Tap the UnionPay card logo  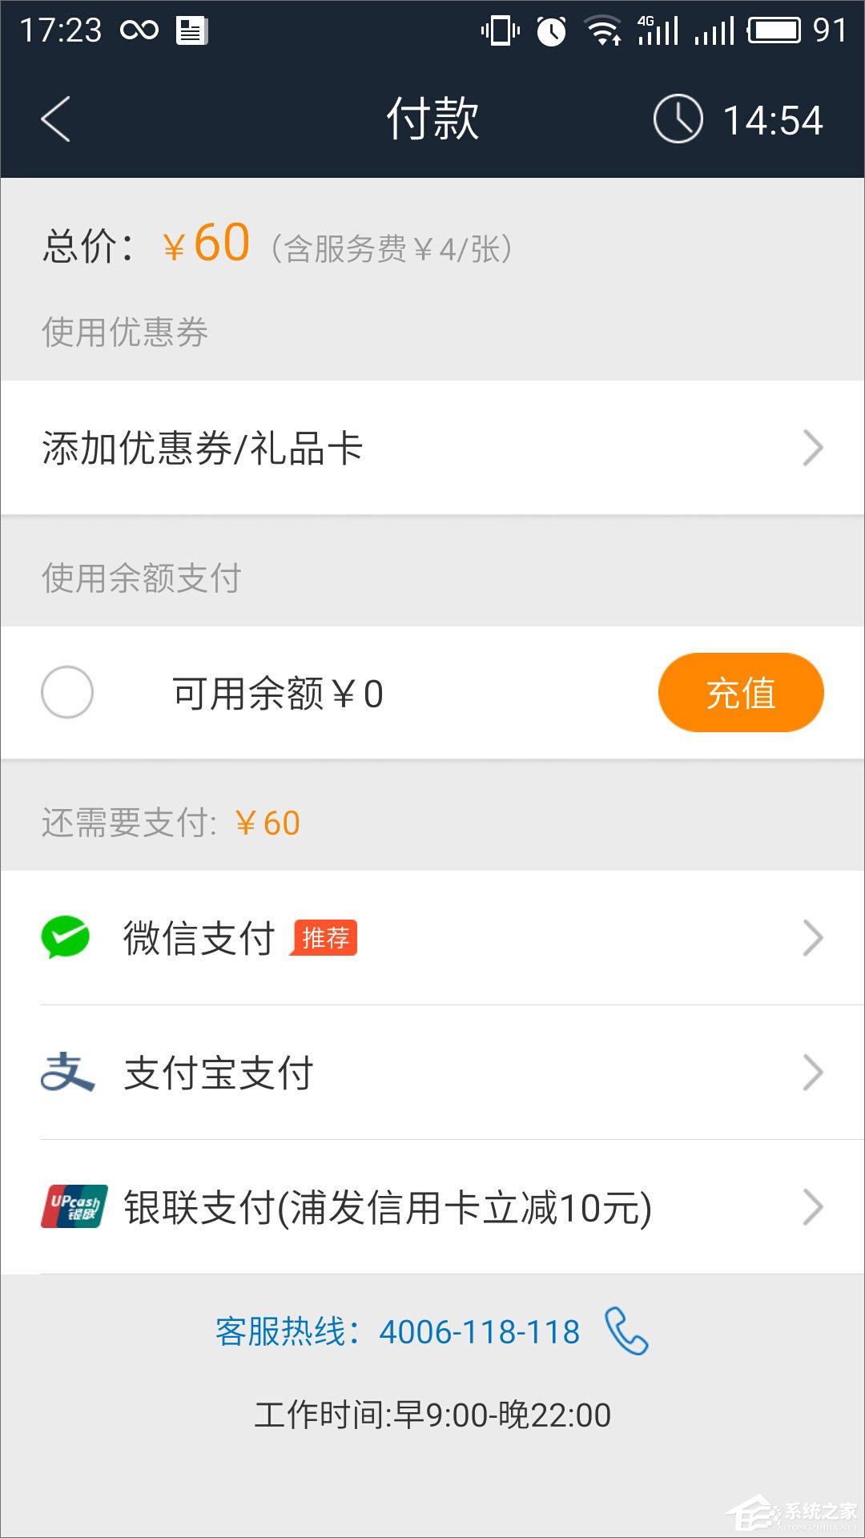[x=74, y=1206]
